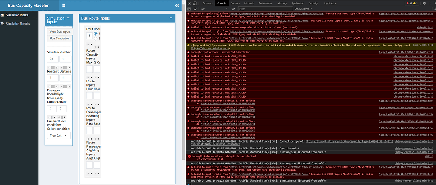This screenshot has width=436, height=185.
Task: Open the gears control sidebar icon
Action: [x=177, y=6]
